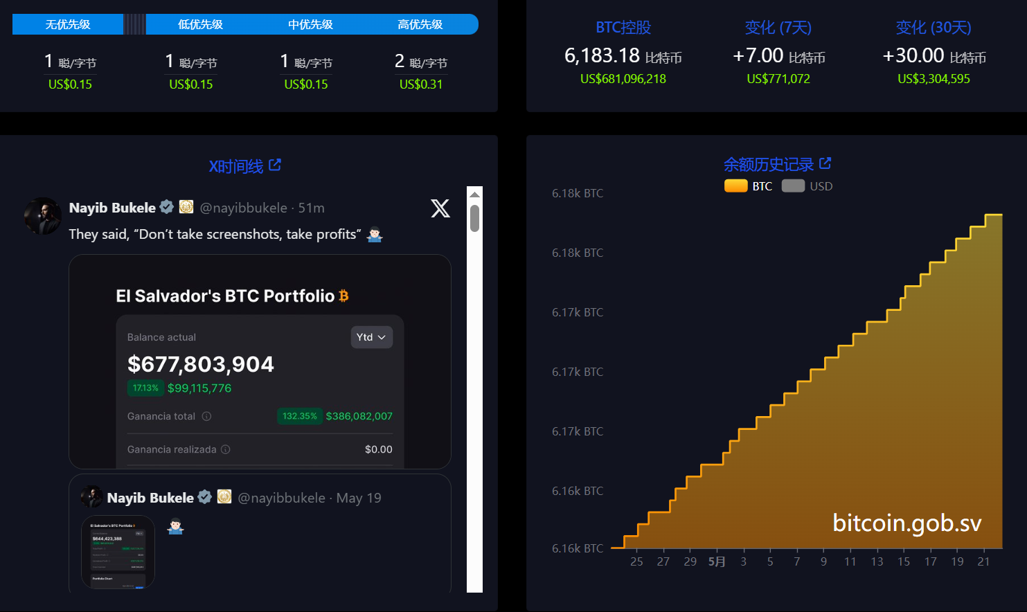The height and width of the screenshot is (612, 1027).
Task: Click Nayib Bukele's profile avatar in the top tweet
Action: click(x=43, y=216)
